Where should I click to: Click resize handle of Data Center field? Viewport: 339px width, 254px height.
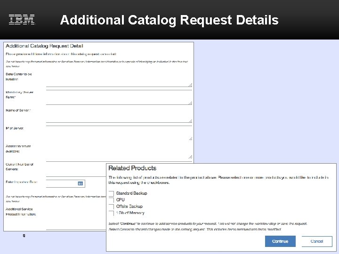click(190, 85)
